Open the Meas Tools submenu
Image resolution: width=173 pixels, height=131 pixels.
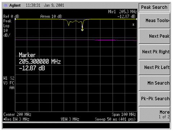[154, 21]
